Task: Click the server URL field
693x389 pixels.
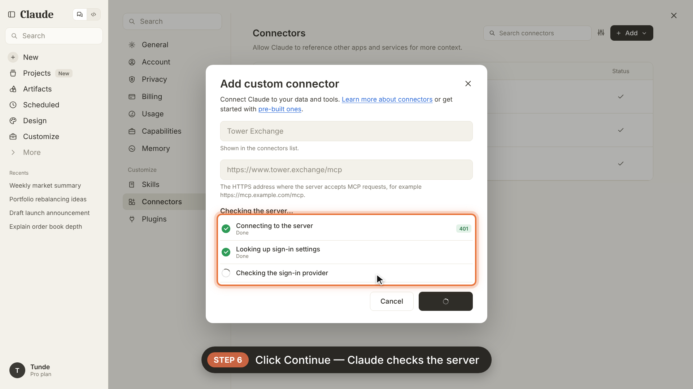Action: coord(346,170)
